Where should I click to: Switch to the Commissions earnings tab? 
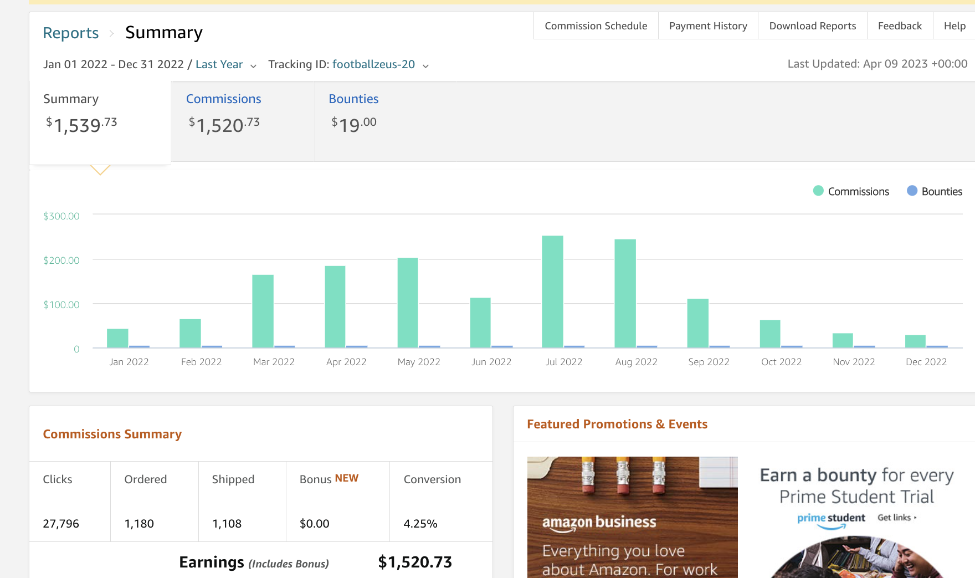(243, 121)
